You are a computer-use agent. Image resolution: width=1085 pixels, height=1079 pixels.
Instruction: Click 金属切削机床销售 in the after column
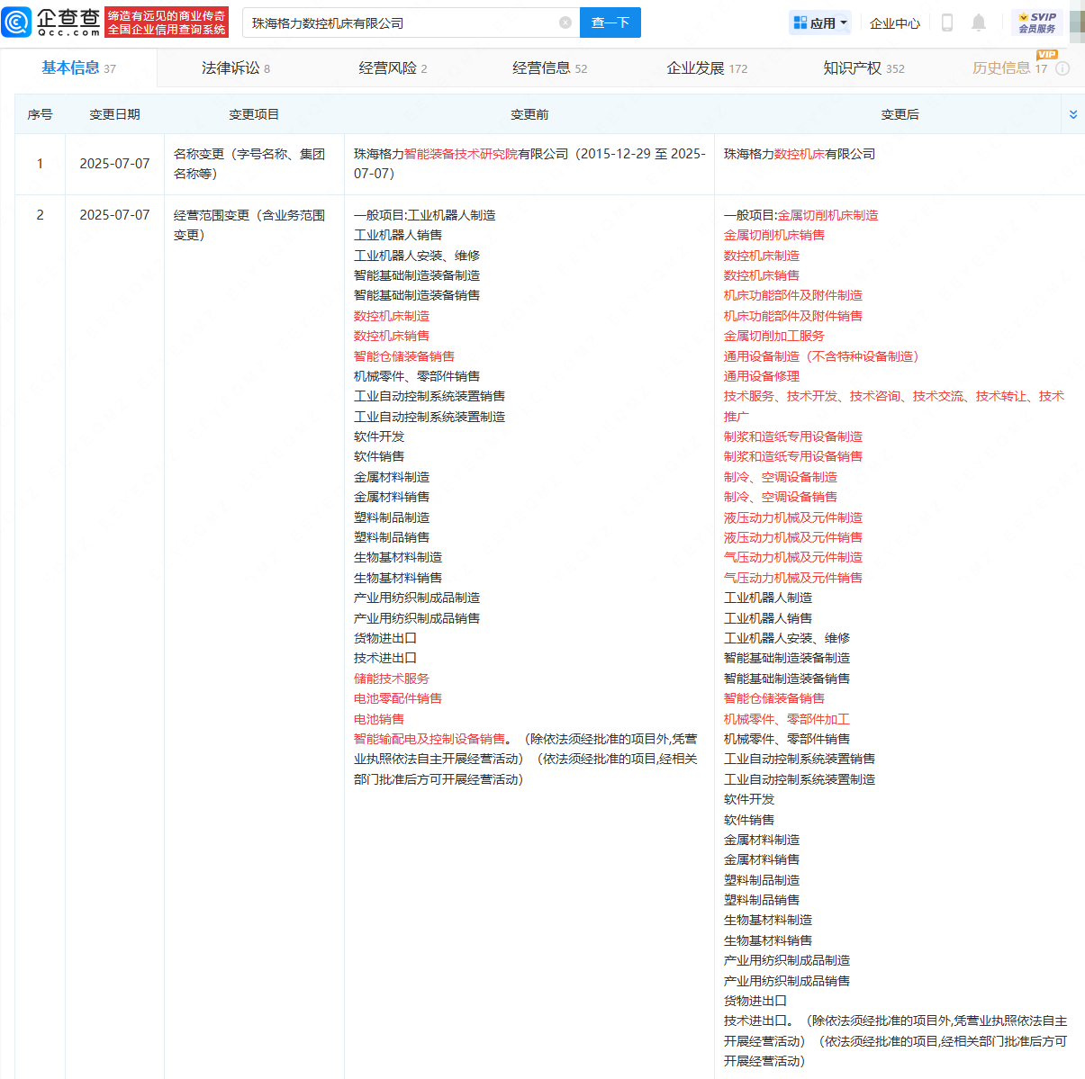774,235
